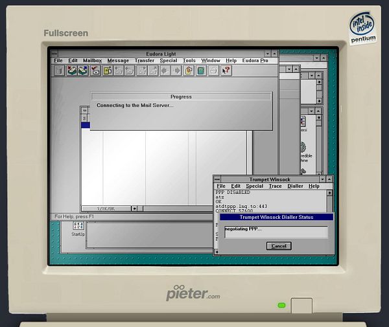Click the 'negotiating PPP...' status field
This screenshot has width=389, height=327.
276,232
